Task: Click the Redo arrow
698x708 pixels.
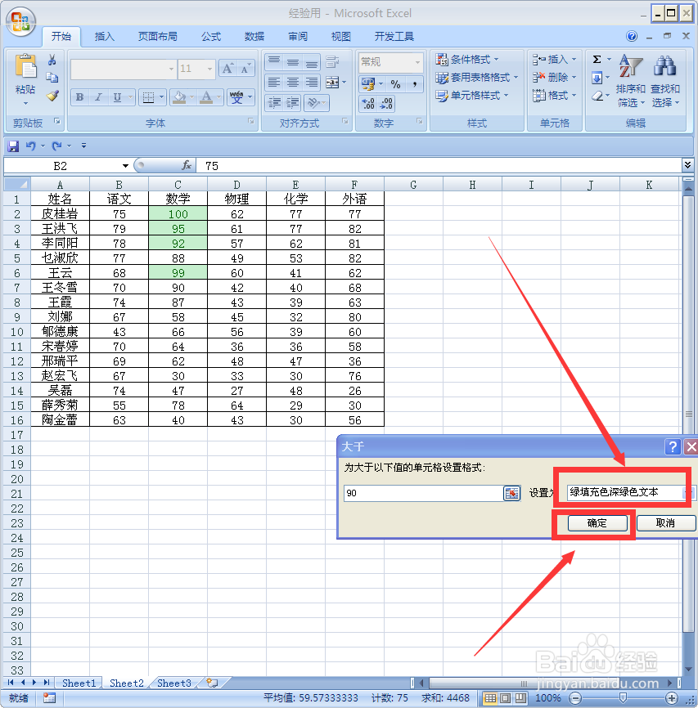Action: coord(56,146)
